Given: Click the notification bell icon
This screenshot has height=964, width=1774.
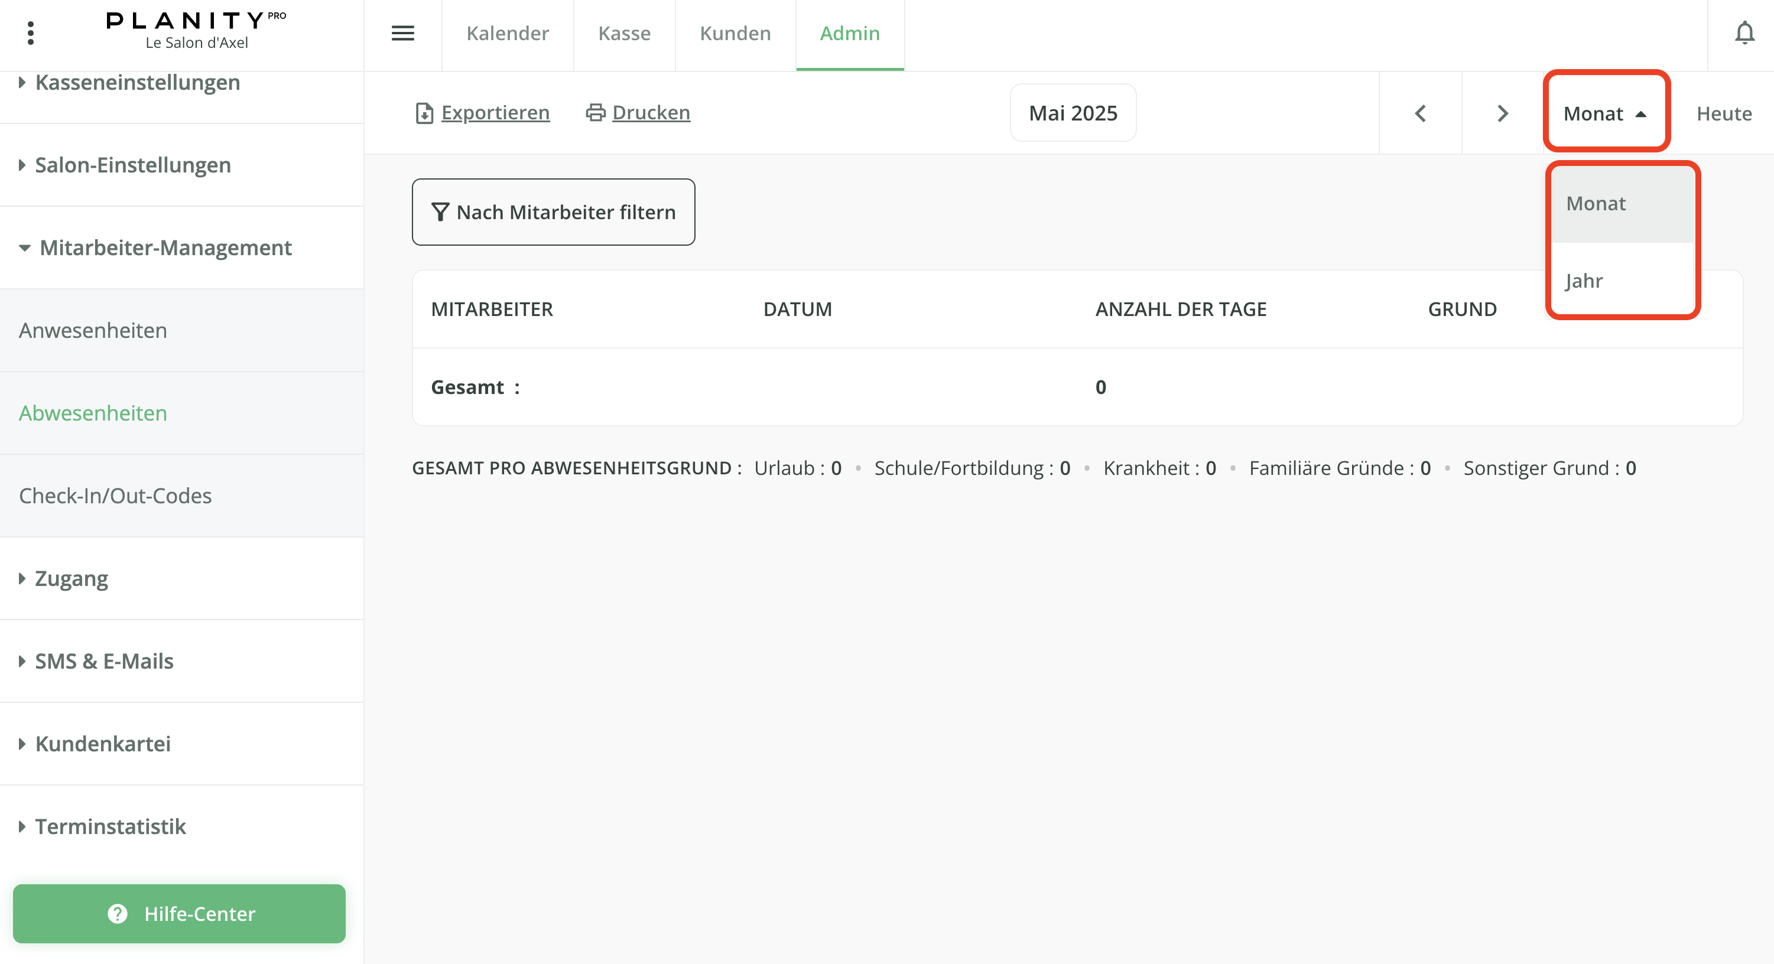Looking at the screenshot, I should (1745, 33).
